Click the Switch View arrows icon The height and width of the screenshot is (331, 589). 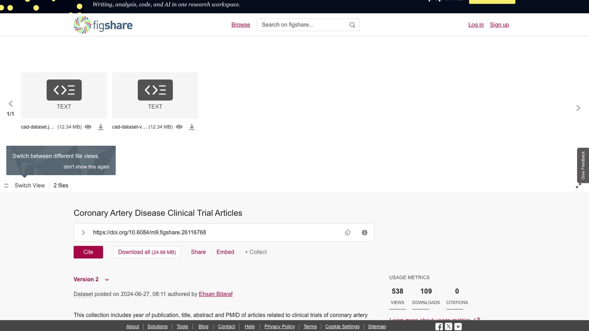coord(6,186)
